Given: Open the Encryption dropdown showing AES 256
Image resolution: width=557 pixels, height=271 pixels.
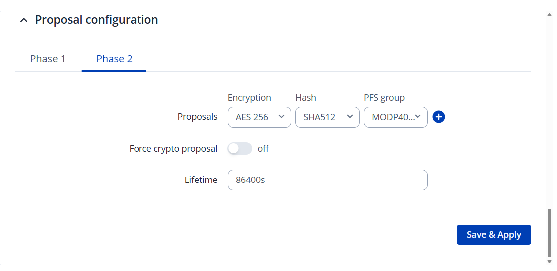Looking at the screenshot, I should [260, 117].
